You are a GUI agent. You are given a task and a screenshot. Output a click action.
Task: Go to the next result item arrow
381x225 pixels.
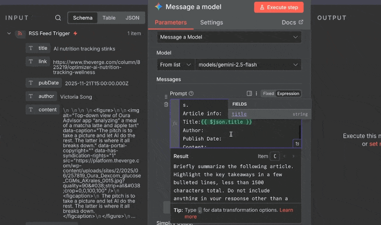(293, 156)
